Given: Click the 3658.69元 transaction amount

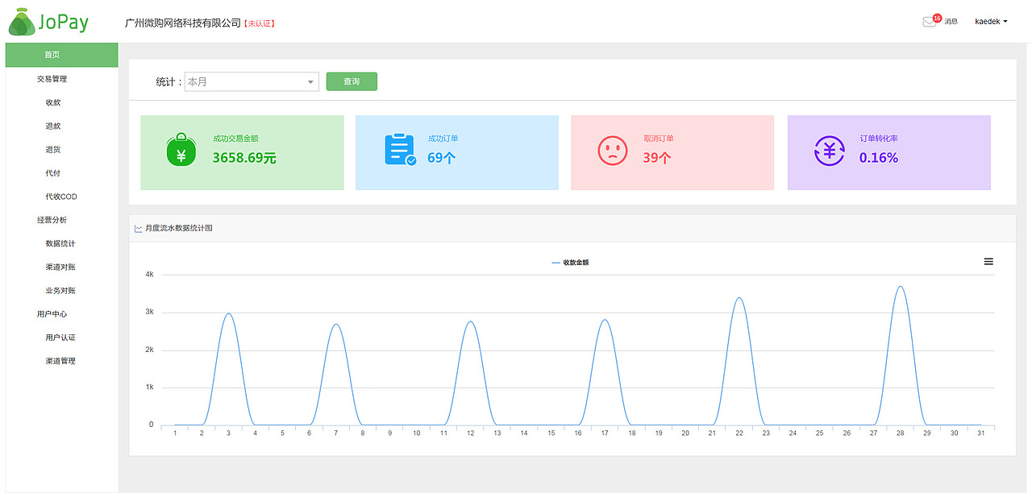Looking at the screenshot, I should coord(244,158).
